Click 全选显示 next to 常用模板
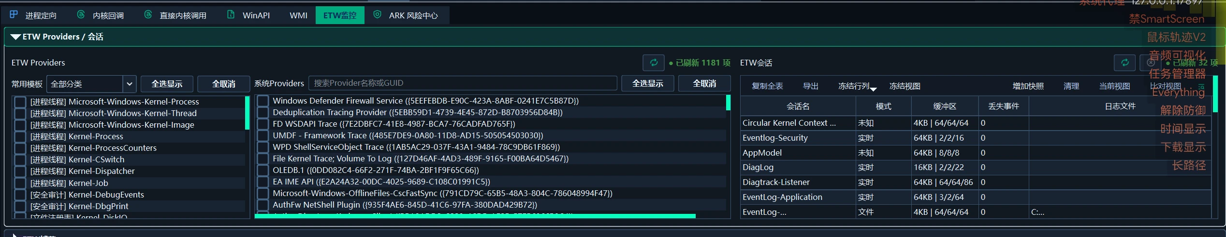This screenshot has height=237, width=1226. pos(167,84)
